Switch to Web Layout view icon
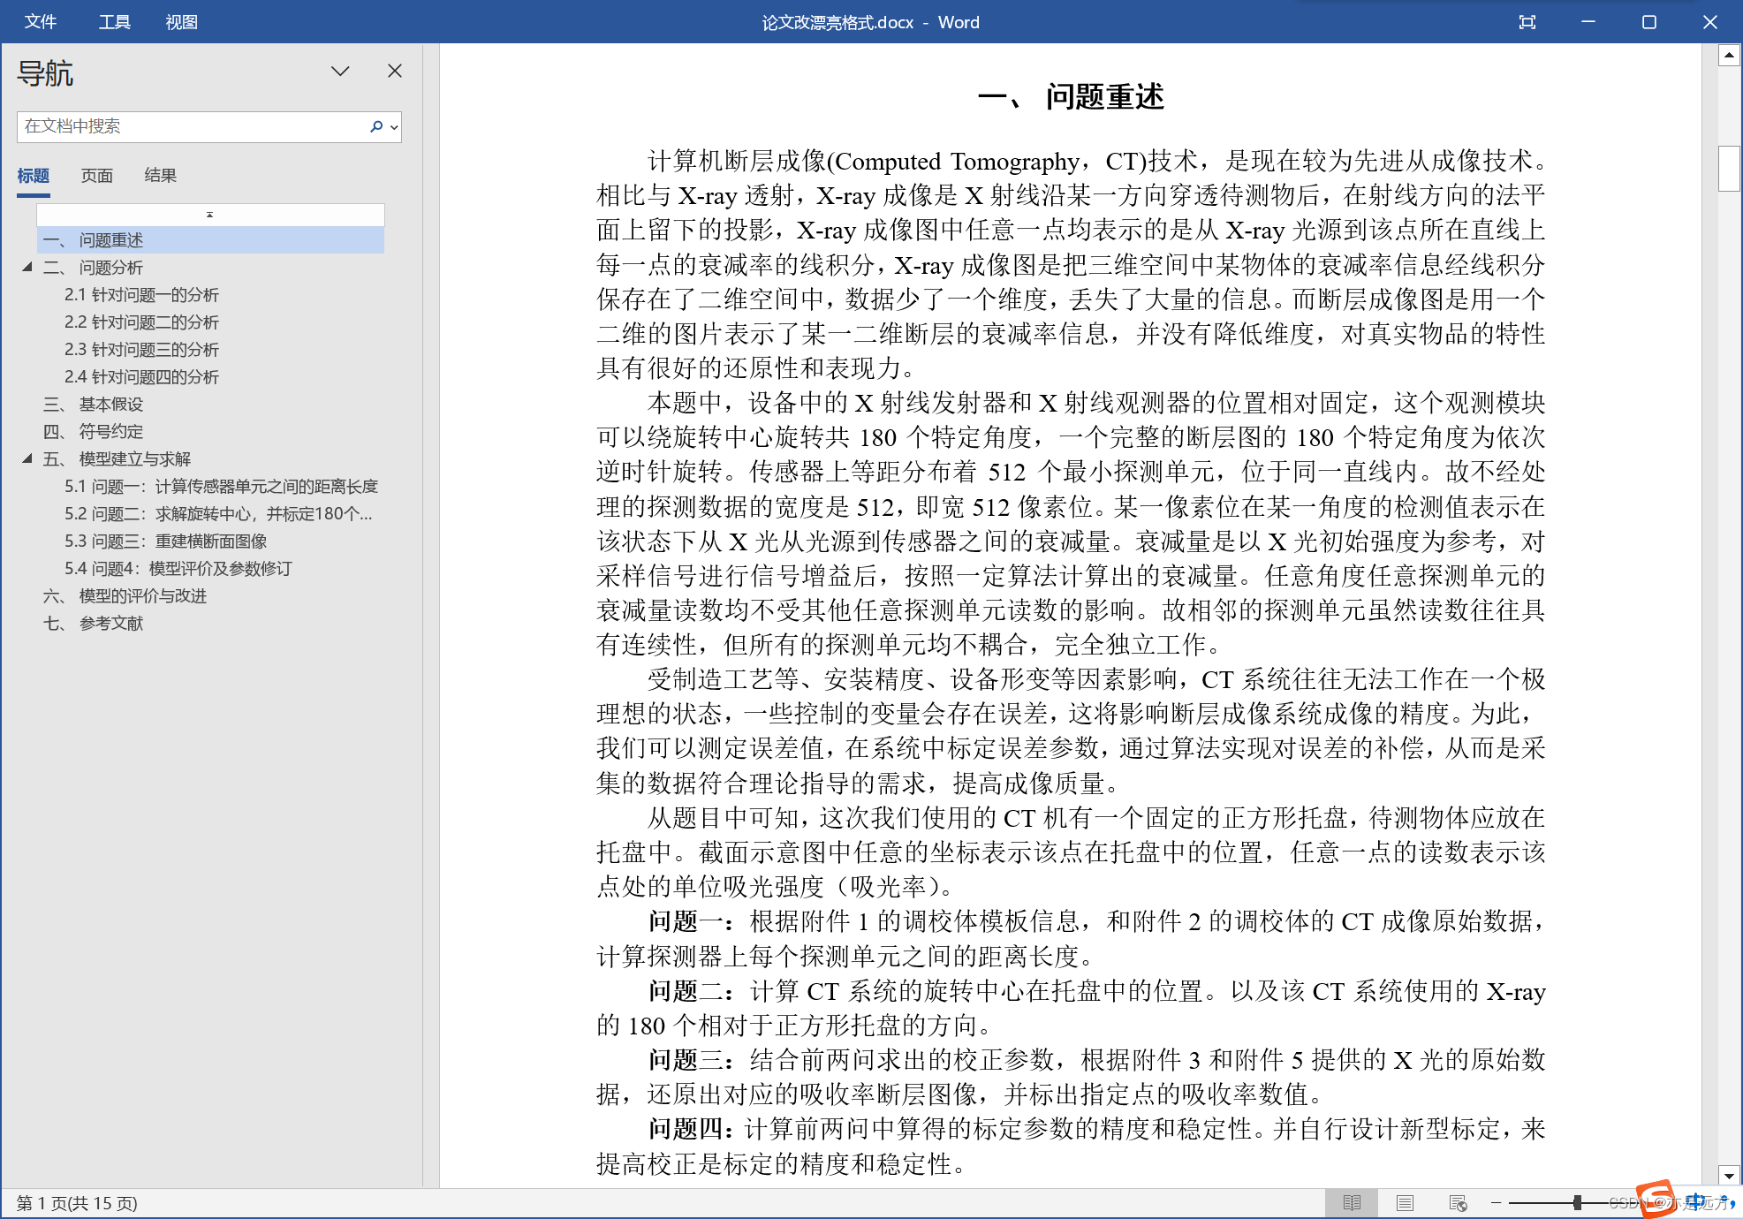Screen dimensions: 1743x1219 coord(1458,1203)
